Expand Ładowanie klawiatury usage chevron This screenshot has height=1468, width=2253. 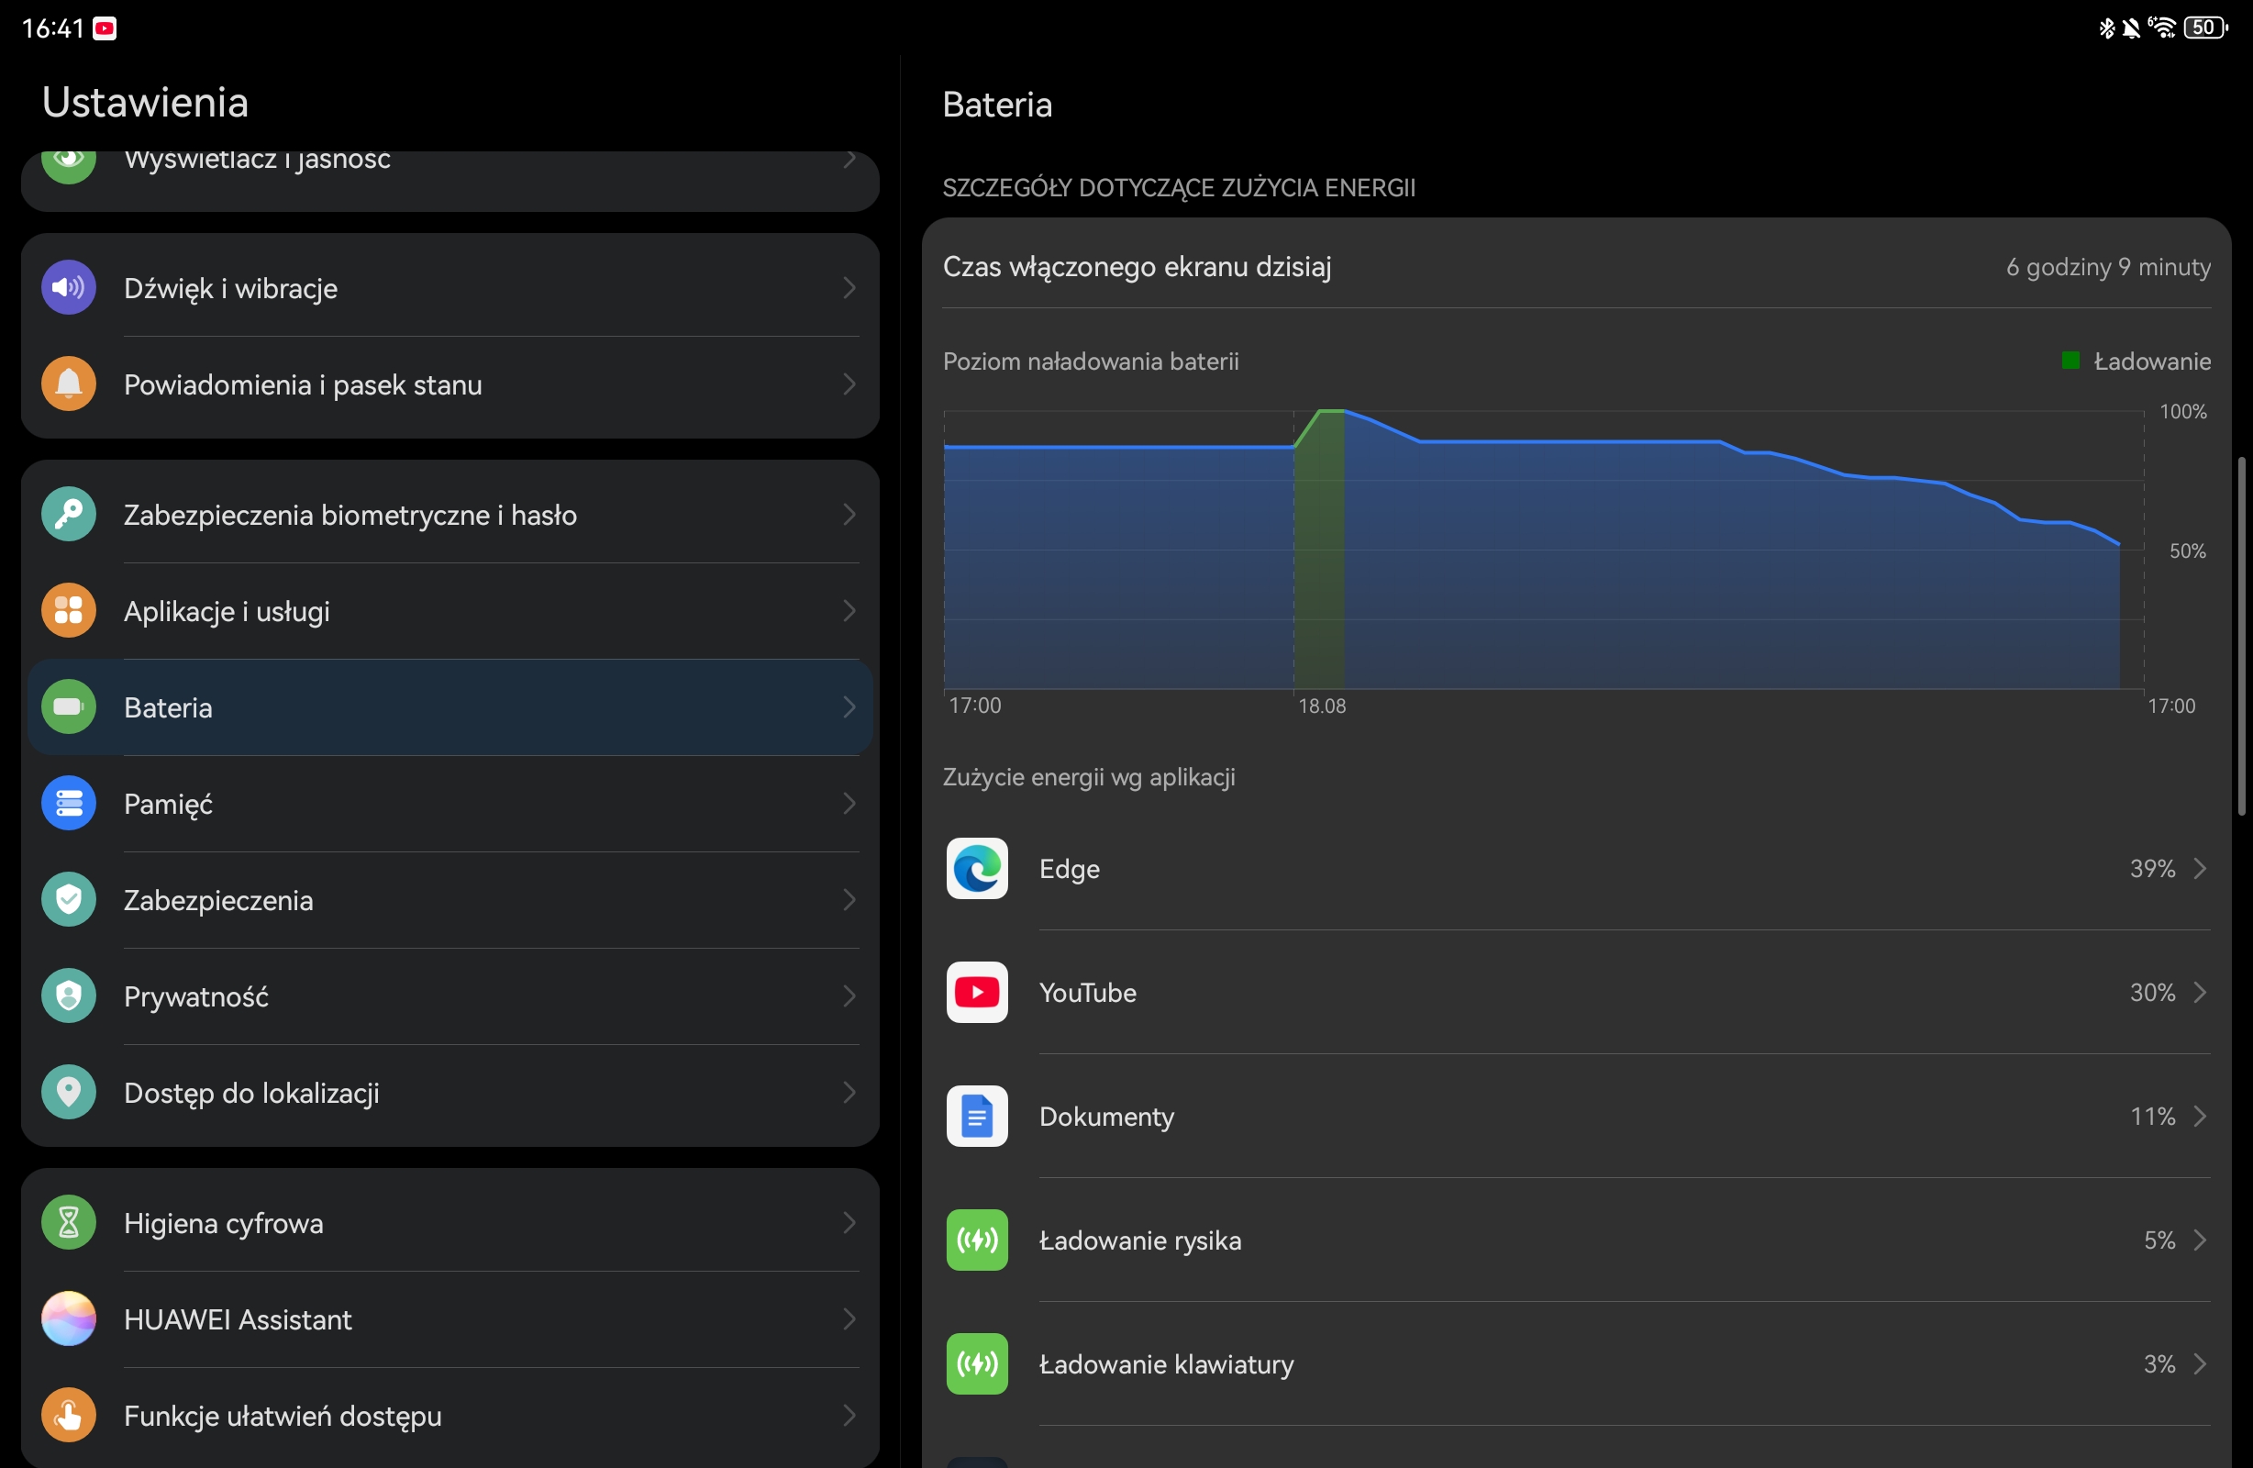point(2201,1363)
